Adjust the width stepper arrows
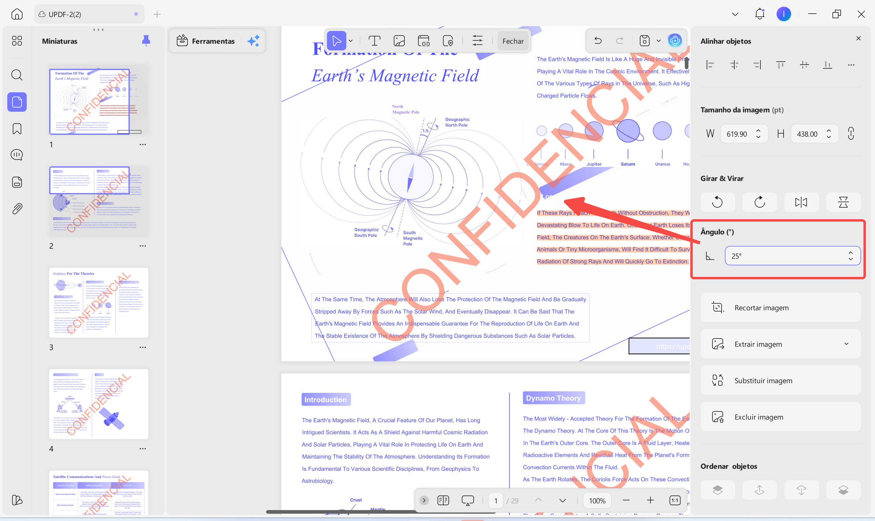Viewport: 875px width, 521px height. point(758,134)
